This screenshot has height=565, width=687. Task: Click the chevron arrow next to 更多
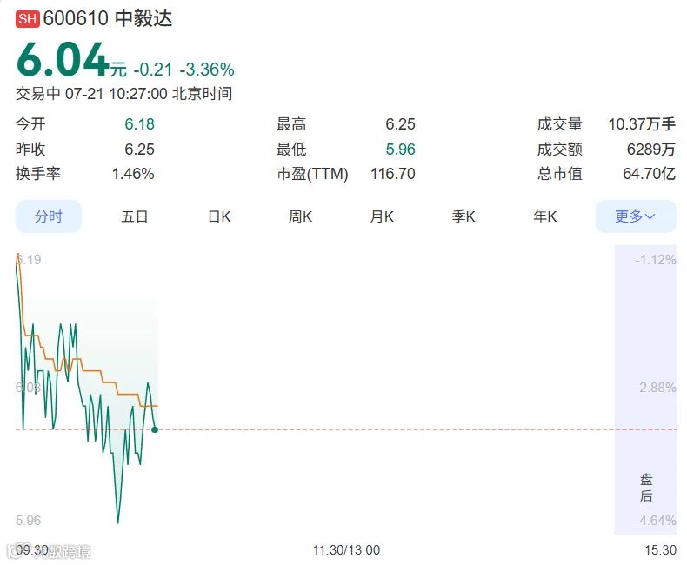(x=650, y=216)
